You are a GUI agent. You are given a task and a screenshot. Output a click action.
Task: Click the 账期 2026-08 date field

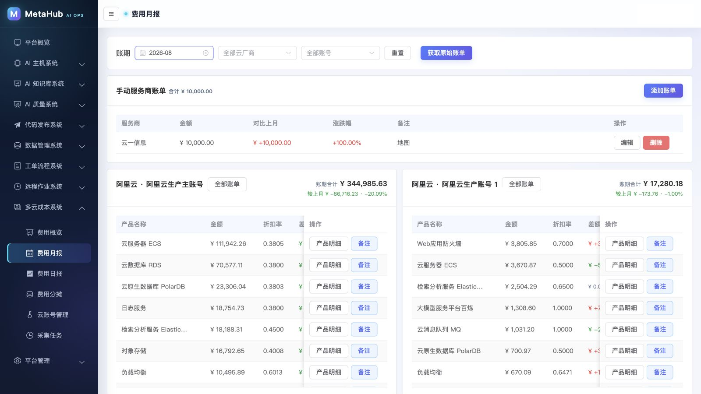click(x=174, y=53)
